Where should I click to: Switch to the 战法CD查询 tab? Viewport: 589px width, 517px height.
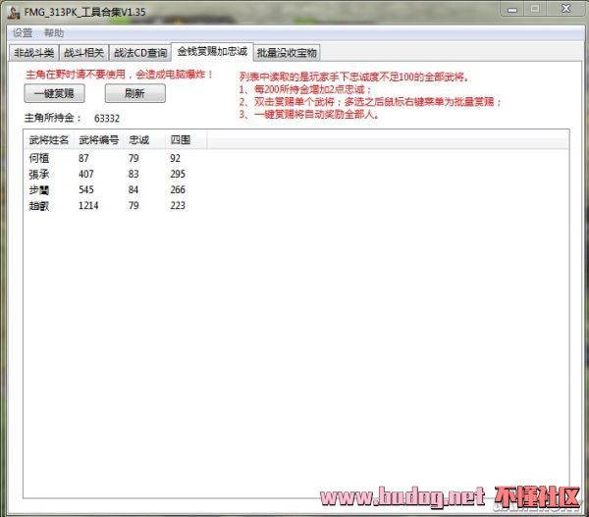(140, 53)
